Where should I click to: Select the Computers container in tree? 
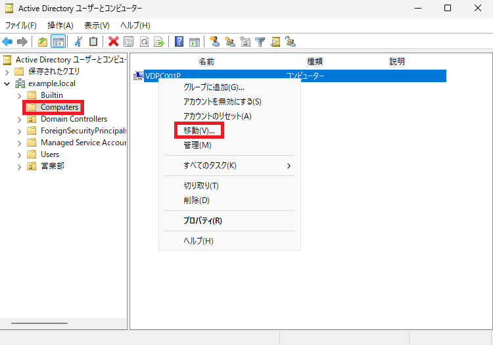[59, 107]
